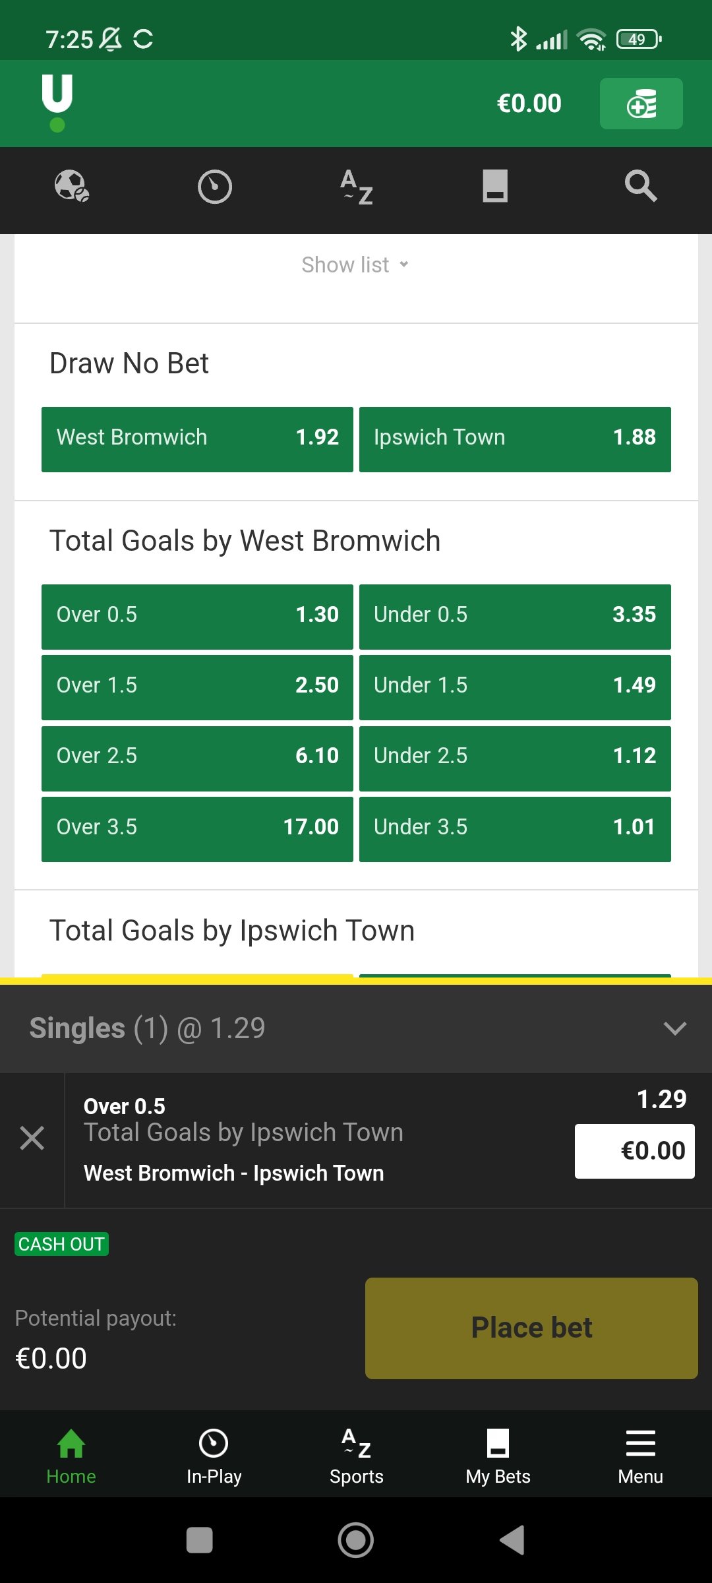This screenshot has height=1583, width=712.
Task: Collapse the Singles betslip chevron
Action: tap(675, 1028)
